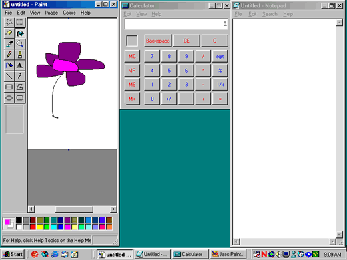
Task: Pick the red color in the palette
Action: (33, 227)
